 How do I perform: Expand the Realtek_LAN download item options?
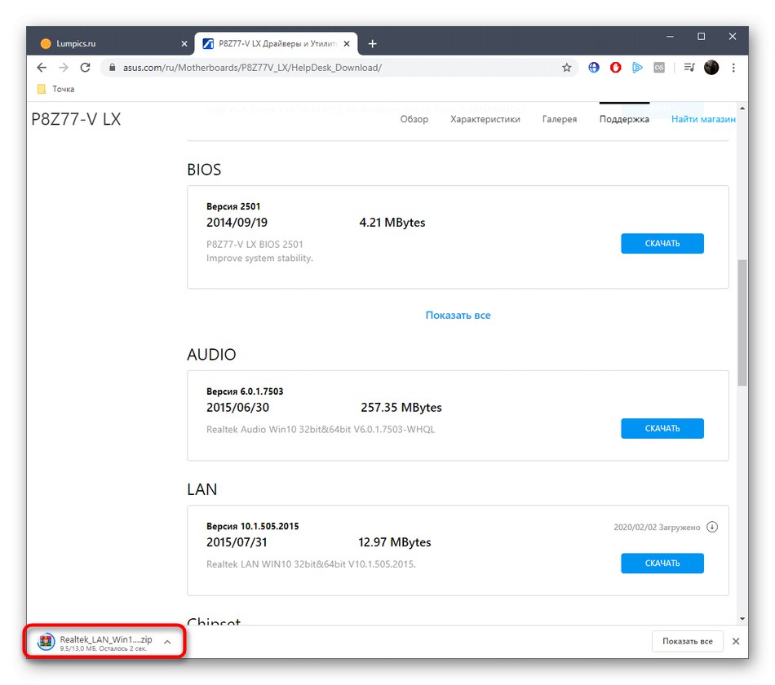pyautogui.click(x=167, y=641)
